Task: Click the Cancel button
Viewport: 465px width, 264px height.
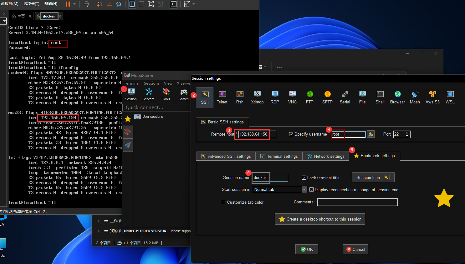Action: click(x=355, y=249)
